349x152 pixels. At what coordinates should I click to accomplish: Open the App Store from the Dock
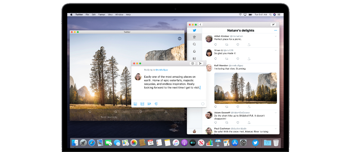click(235, 143)
